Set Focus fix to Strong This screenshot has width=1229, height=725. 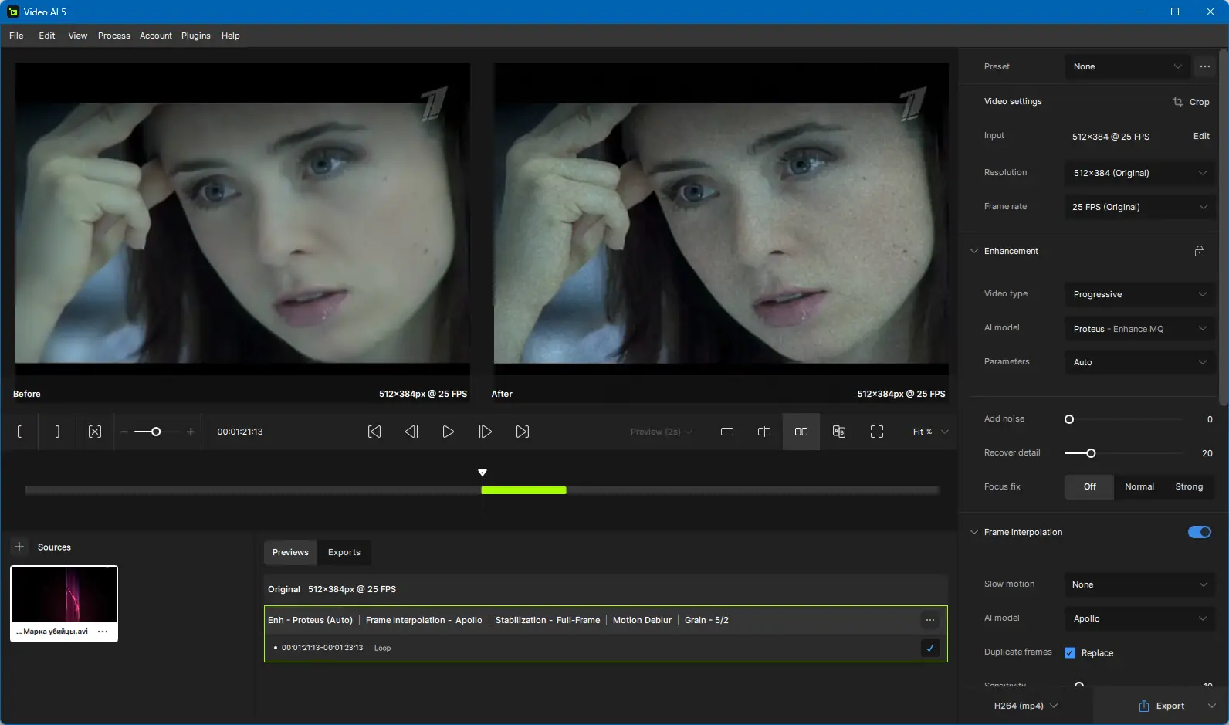coord(1189,487)
